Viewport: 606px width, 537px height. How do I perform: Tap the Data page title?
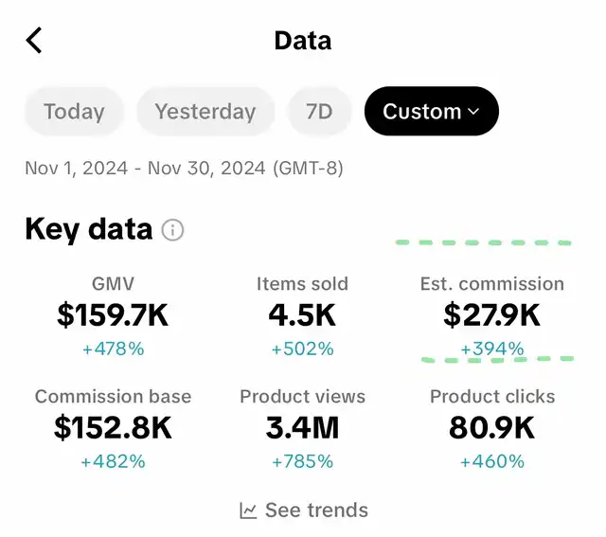click(303, 41)
